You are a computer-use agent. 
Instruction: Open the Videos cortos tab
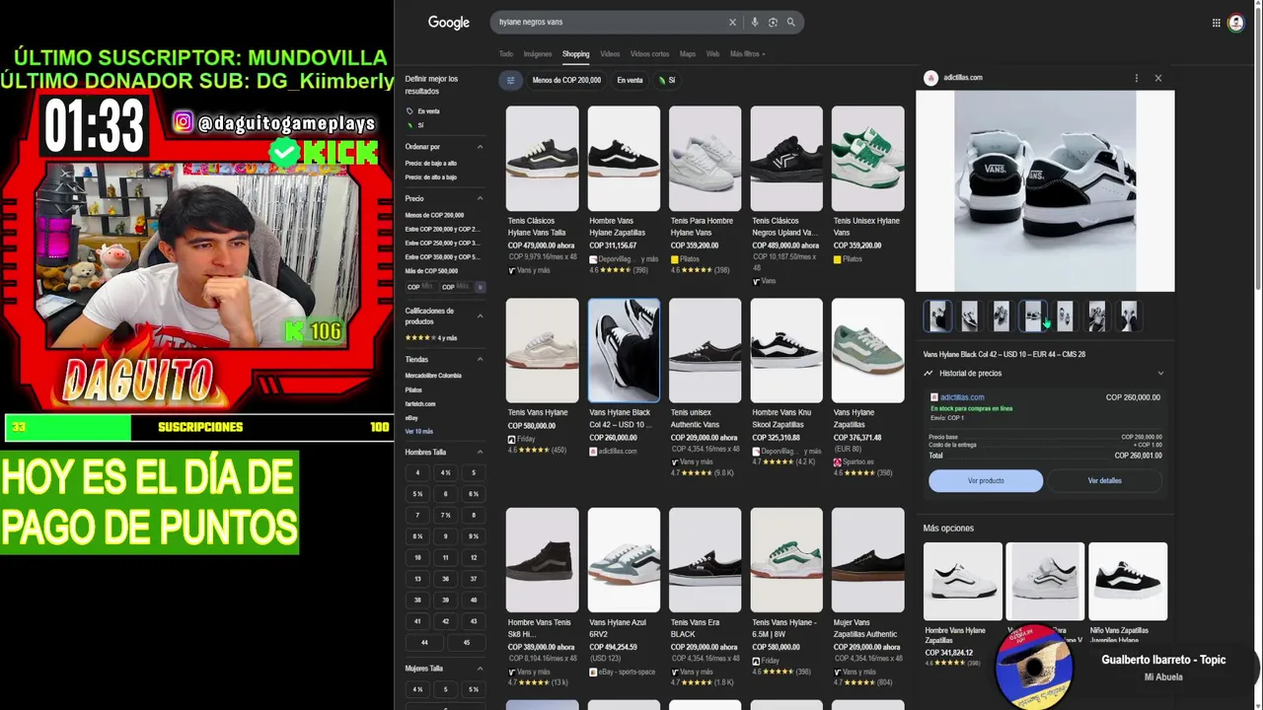(649, 54)
